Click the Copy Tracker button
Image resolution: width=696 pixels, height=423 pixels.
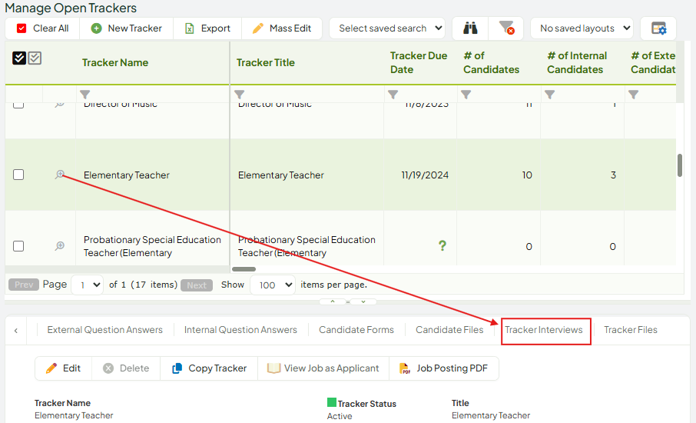209,368
